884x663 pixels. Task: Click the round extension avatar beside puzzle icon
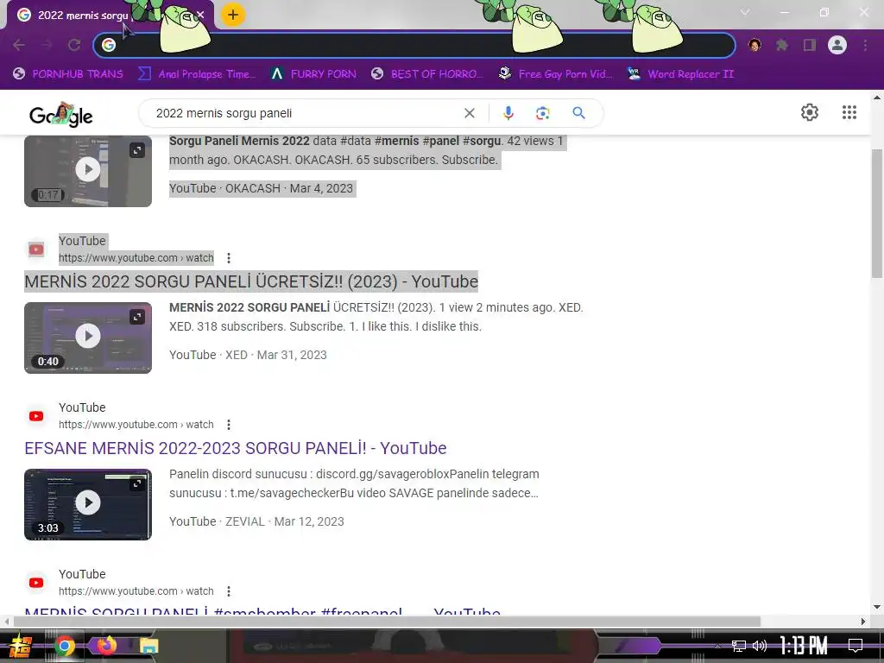click(x=755, y=45)
